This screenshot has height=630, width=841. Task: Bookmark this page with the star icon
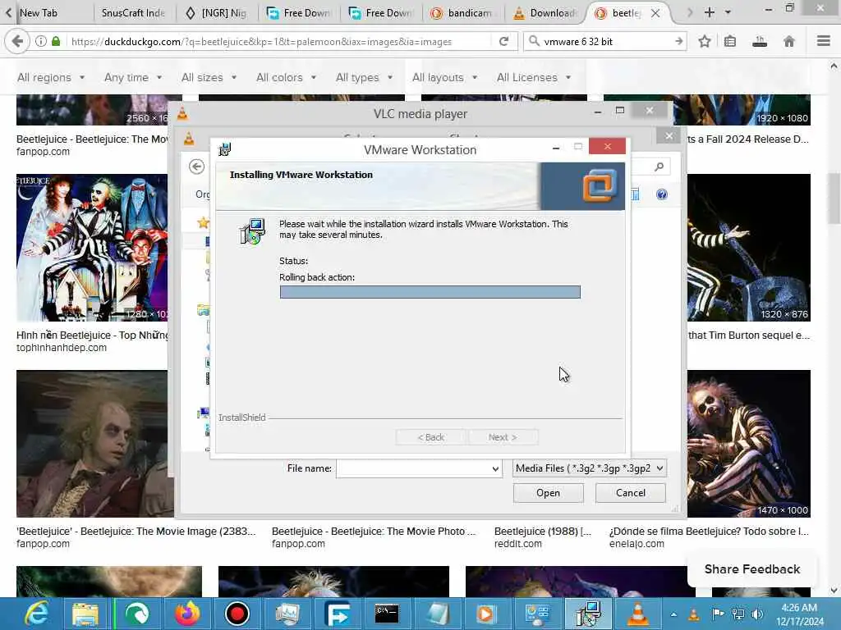coord(704,41)
